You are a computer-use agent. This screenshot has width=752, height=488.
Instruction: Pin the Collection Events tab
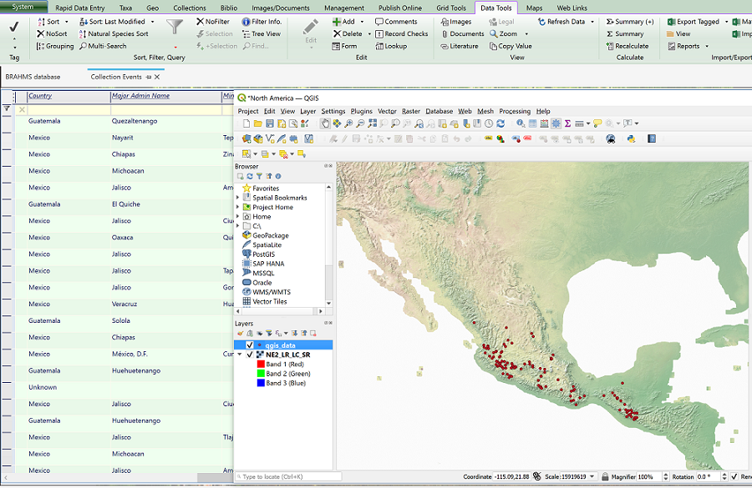[x=149, y=77]
